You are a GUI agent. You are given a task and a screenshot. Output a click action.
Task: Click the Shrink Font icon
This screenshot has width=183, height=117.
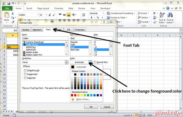click(54, 15)
